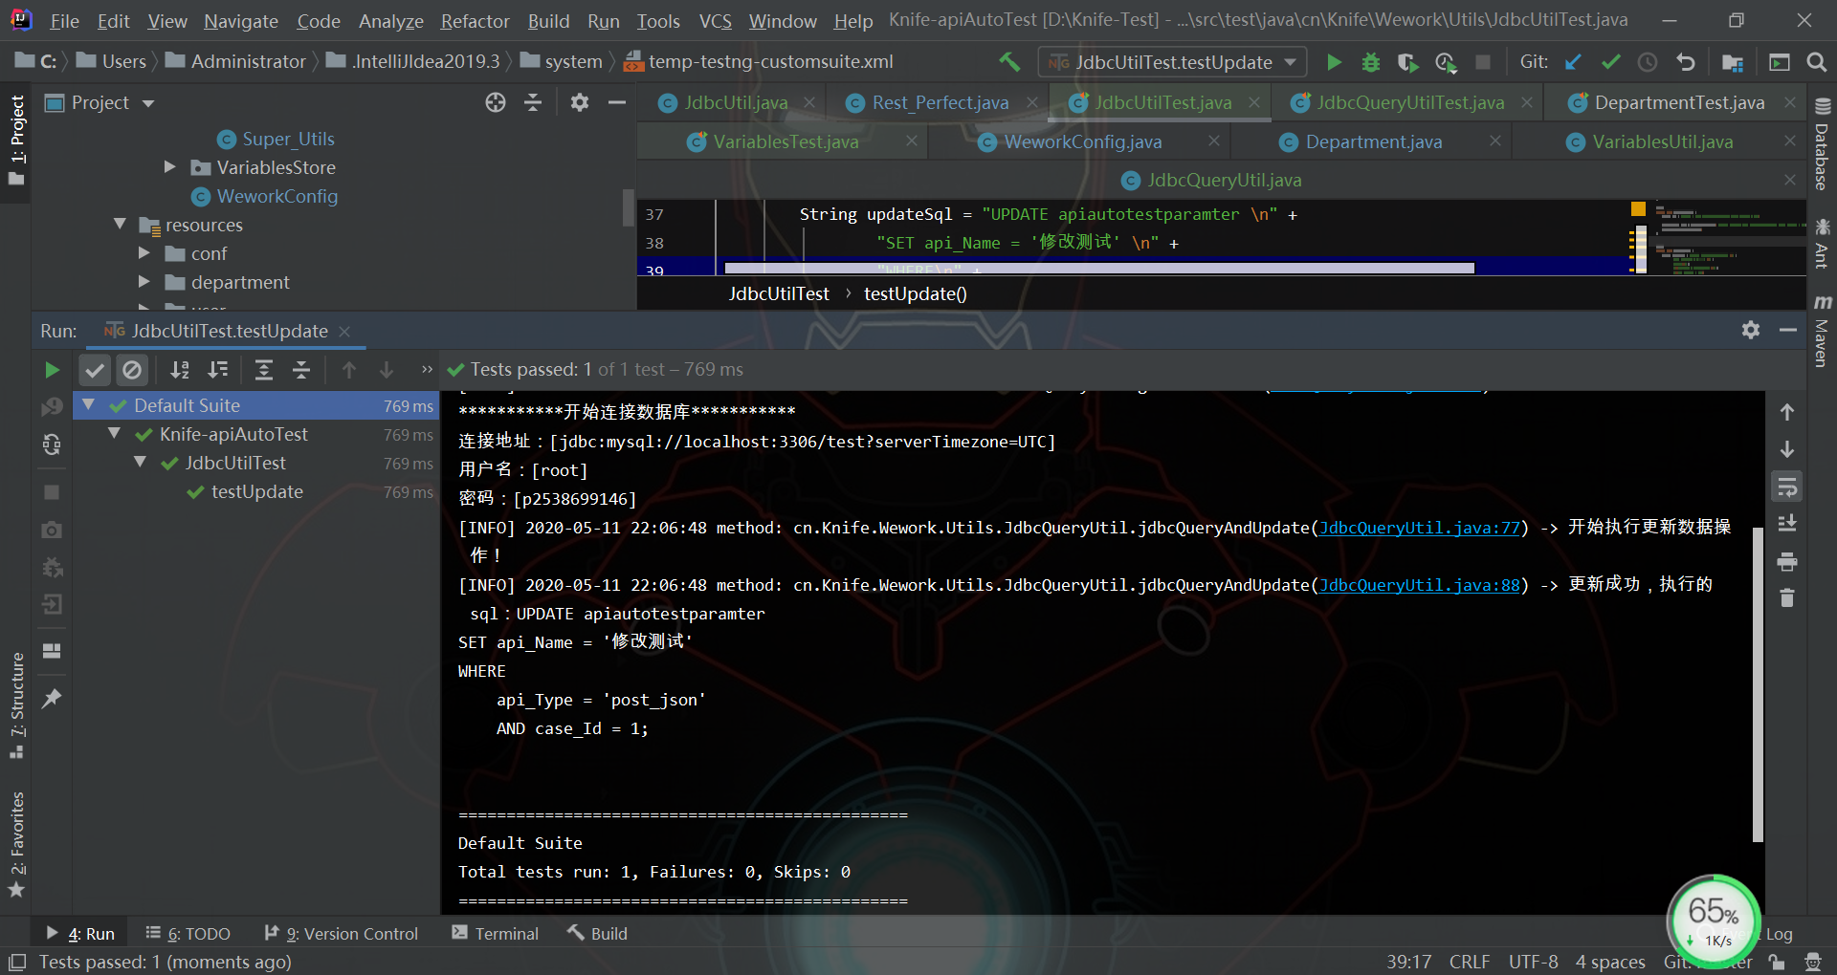Revert changes with the undo arrow icon
Viewport: 1837px width, 975px height.
[x=1685, y=62]
